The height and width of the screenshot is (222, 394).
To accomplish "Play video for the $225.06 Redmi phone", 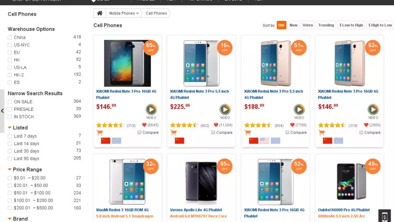I will pyautogui.click(x=225, y=110).
